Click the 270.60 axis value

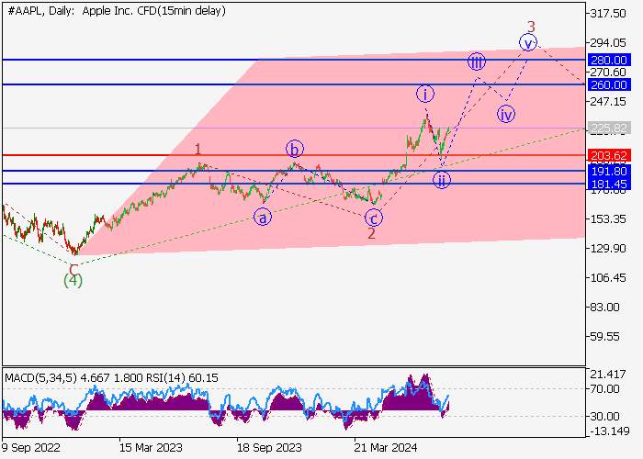pyautogui.click(x=608, y=73)
